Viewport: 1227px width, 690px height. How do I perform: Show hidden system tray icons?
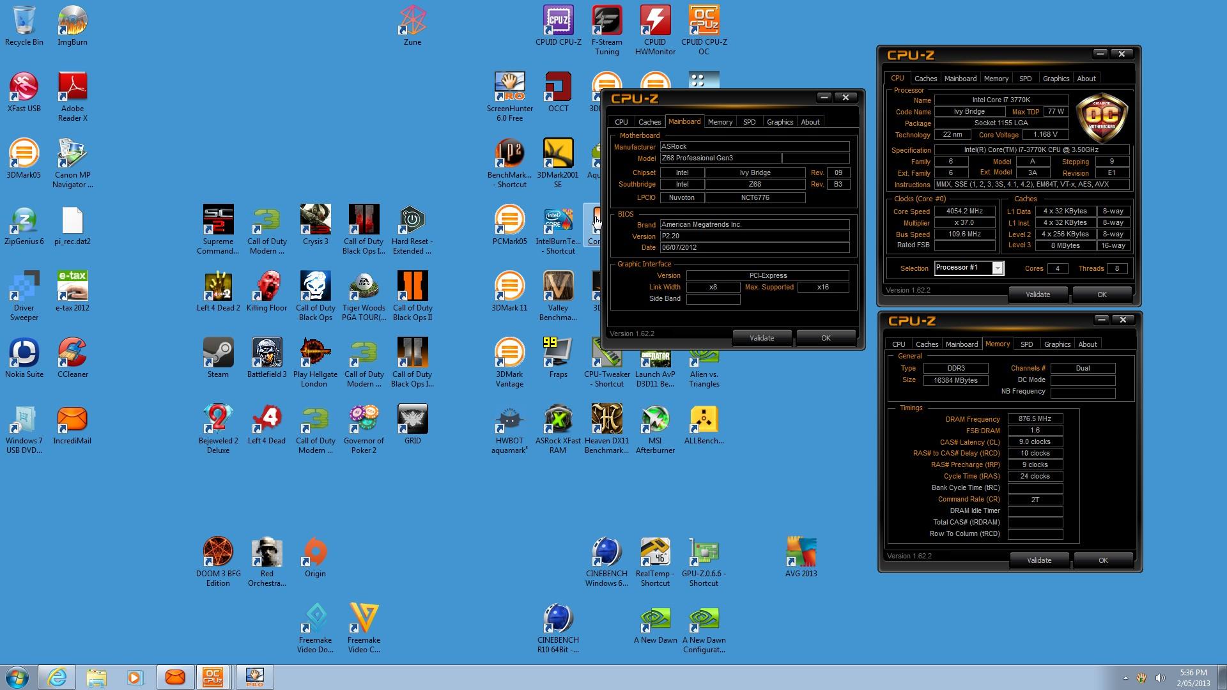[x=1125, y=677]
